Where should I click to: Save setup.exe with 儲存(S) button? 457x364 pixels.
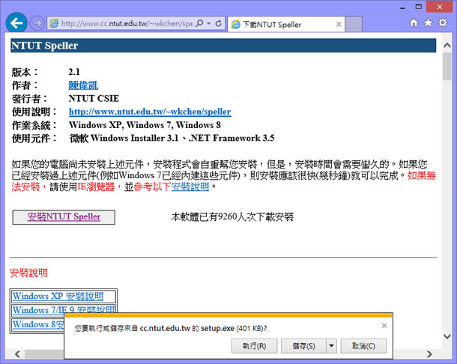pyautogui.click(x=303, y=346)
